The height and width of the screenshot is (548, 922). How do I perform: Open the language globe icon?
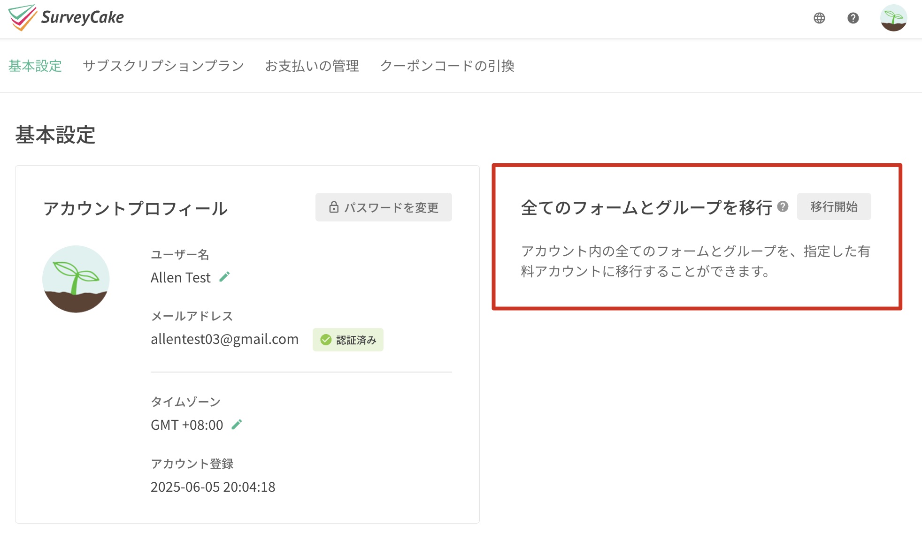[x=819, y=18]
